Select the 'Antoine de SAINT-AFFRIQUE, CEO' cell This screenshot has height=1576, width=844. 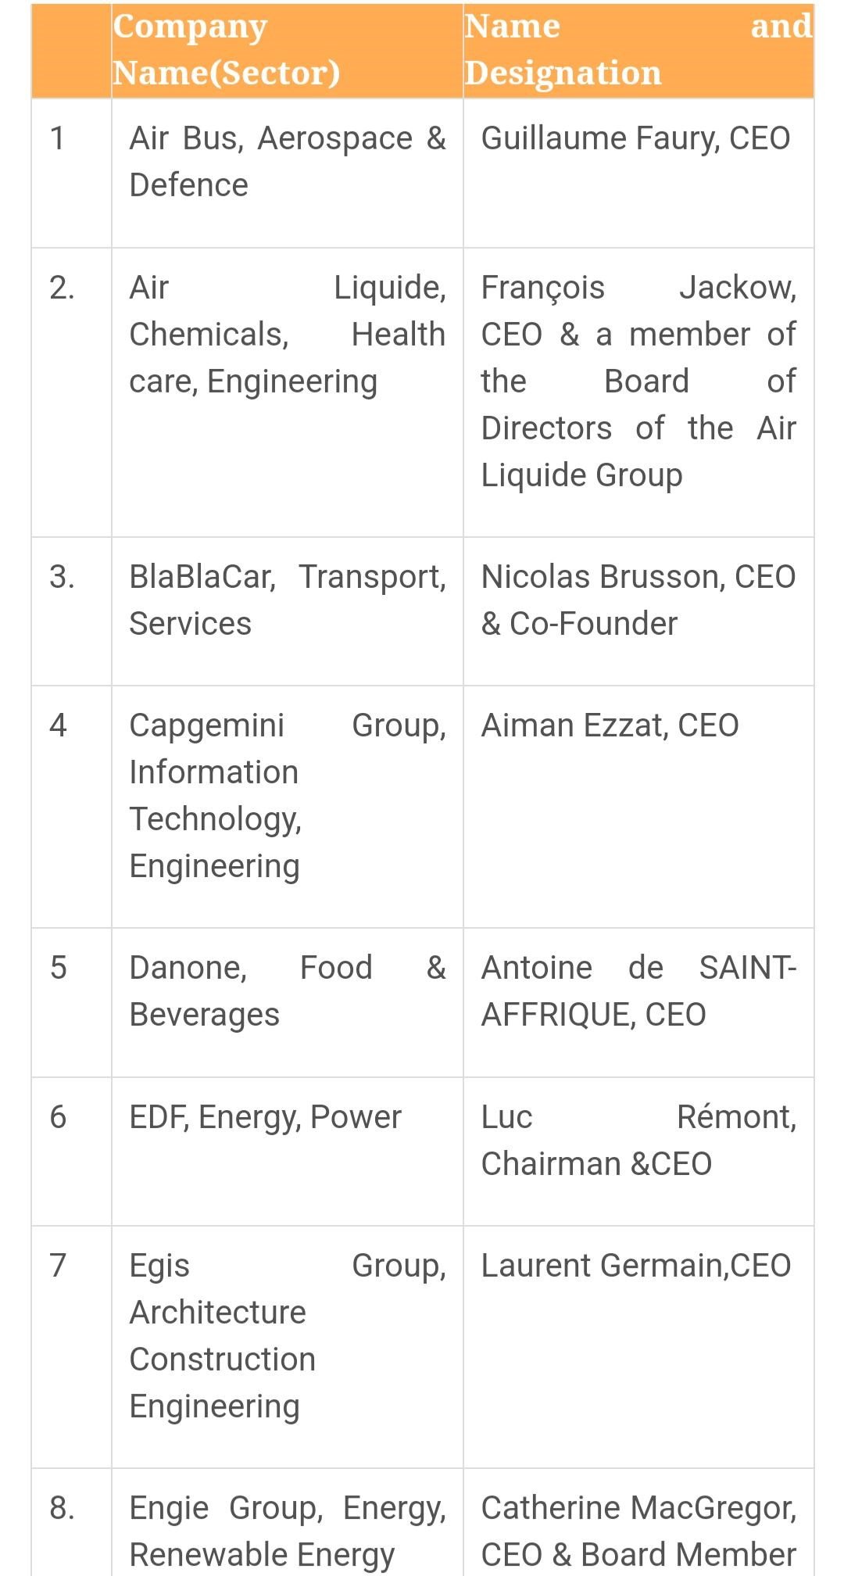[x=638, y=1003]
